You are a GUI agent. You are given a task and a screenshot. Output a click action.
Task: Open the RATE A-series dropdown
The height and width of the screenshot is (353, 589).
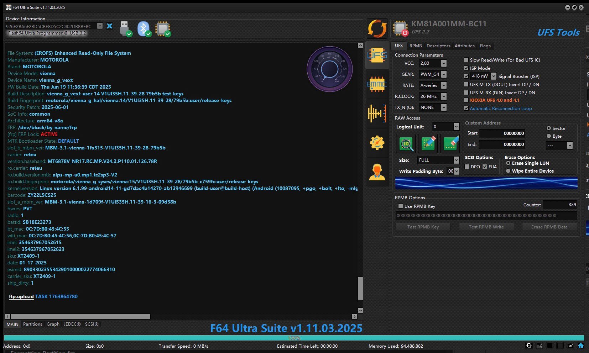[x=444, y=85]
